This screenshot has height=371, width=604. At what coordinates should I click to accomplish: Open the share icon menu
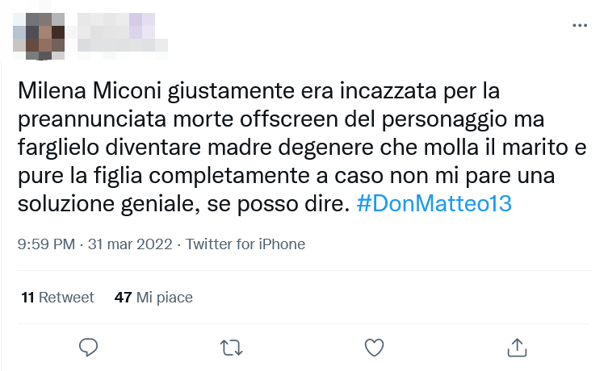point(516,347)
